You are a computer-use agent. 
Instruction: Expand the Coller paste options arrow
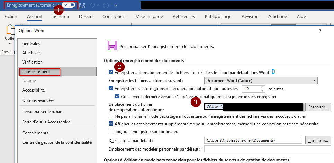[10, 44]
